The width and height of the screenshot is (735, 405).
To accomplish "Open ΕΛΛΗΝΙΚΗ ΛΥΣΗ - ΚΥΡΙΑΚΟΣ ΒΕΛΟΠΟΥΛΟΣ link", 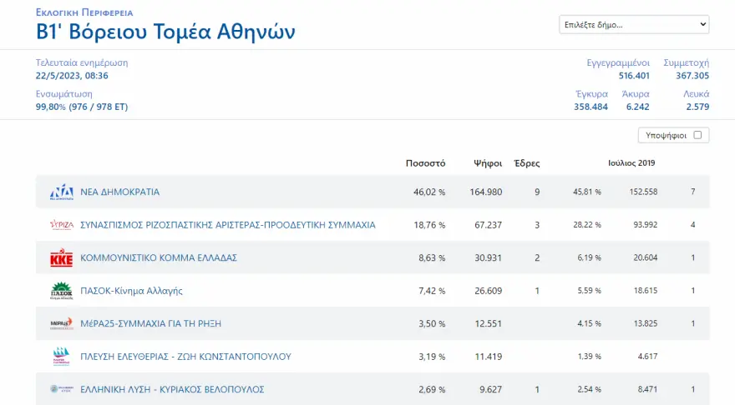I will click(x=172, y=389).
